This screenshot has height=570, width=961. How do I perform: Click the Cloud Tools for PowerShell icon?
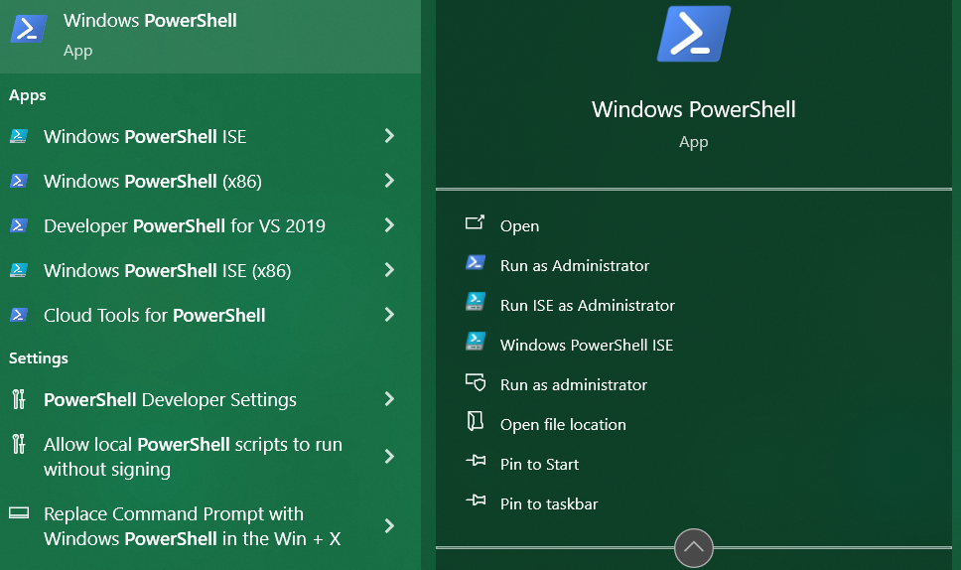pyautogui.click(x=19, y=315)
